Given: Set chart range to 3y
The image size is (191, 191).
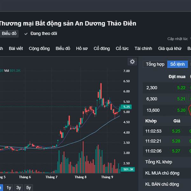Looking at the screenshot, I should pyautogui.click(x=19, y=188).
